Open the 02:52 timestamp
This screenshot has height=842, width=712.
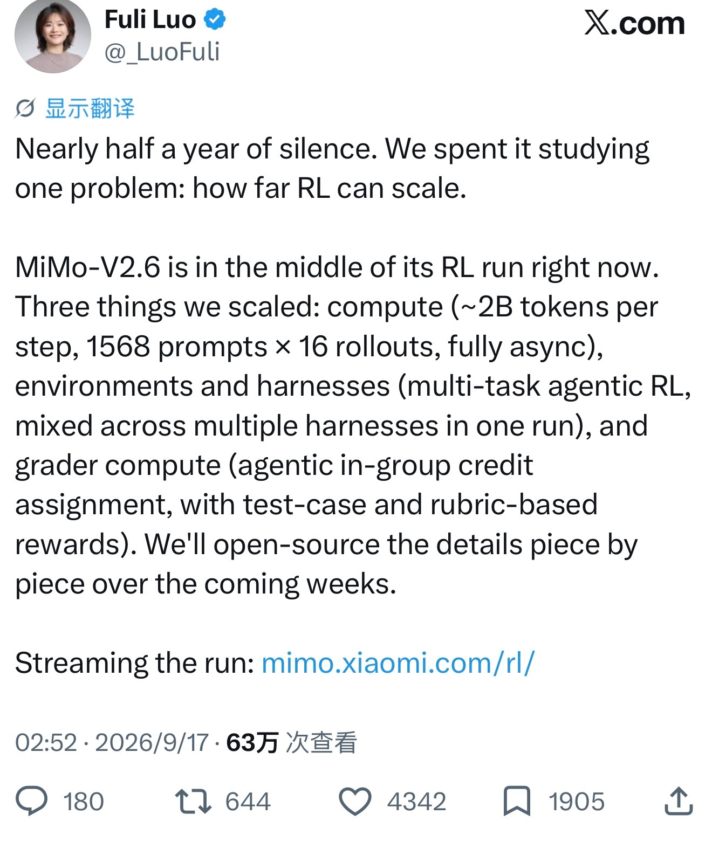[46, 743]
